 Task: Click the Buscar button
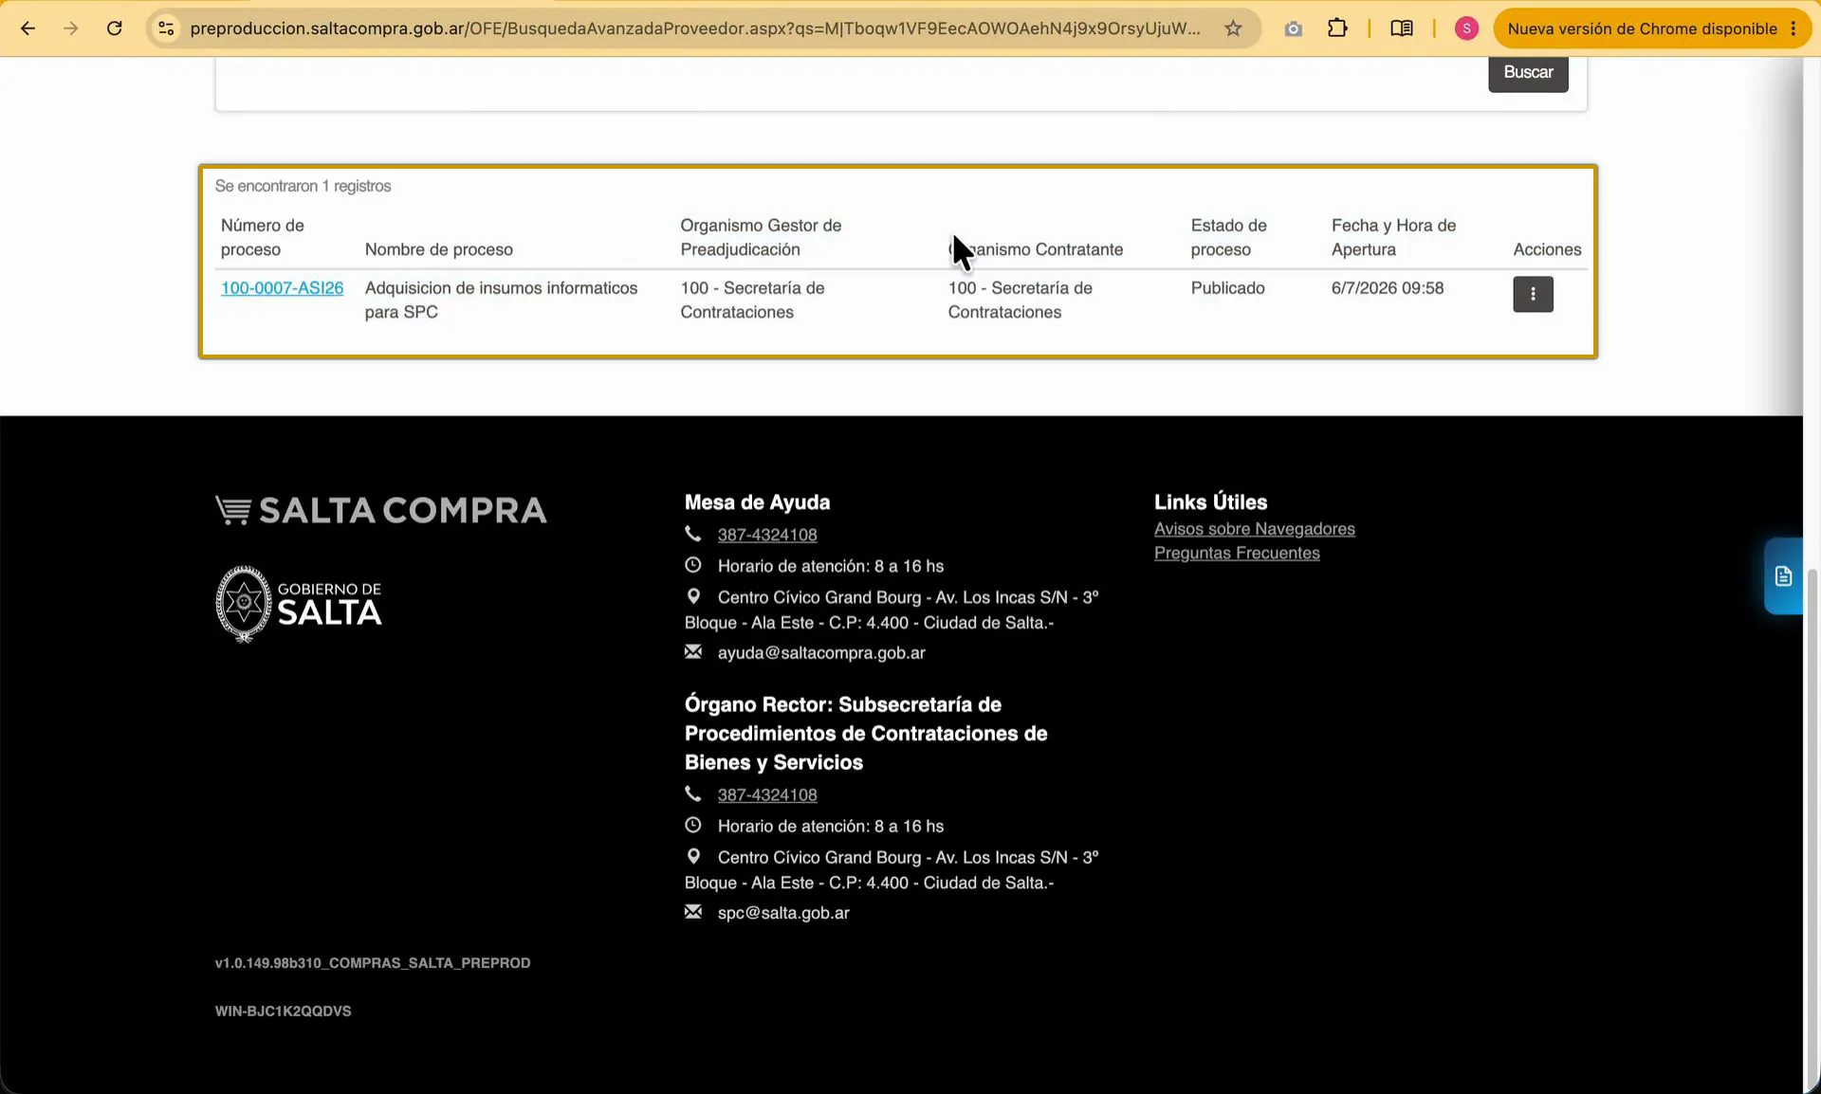point(1528,72)
